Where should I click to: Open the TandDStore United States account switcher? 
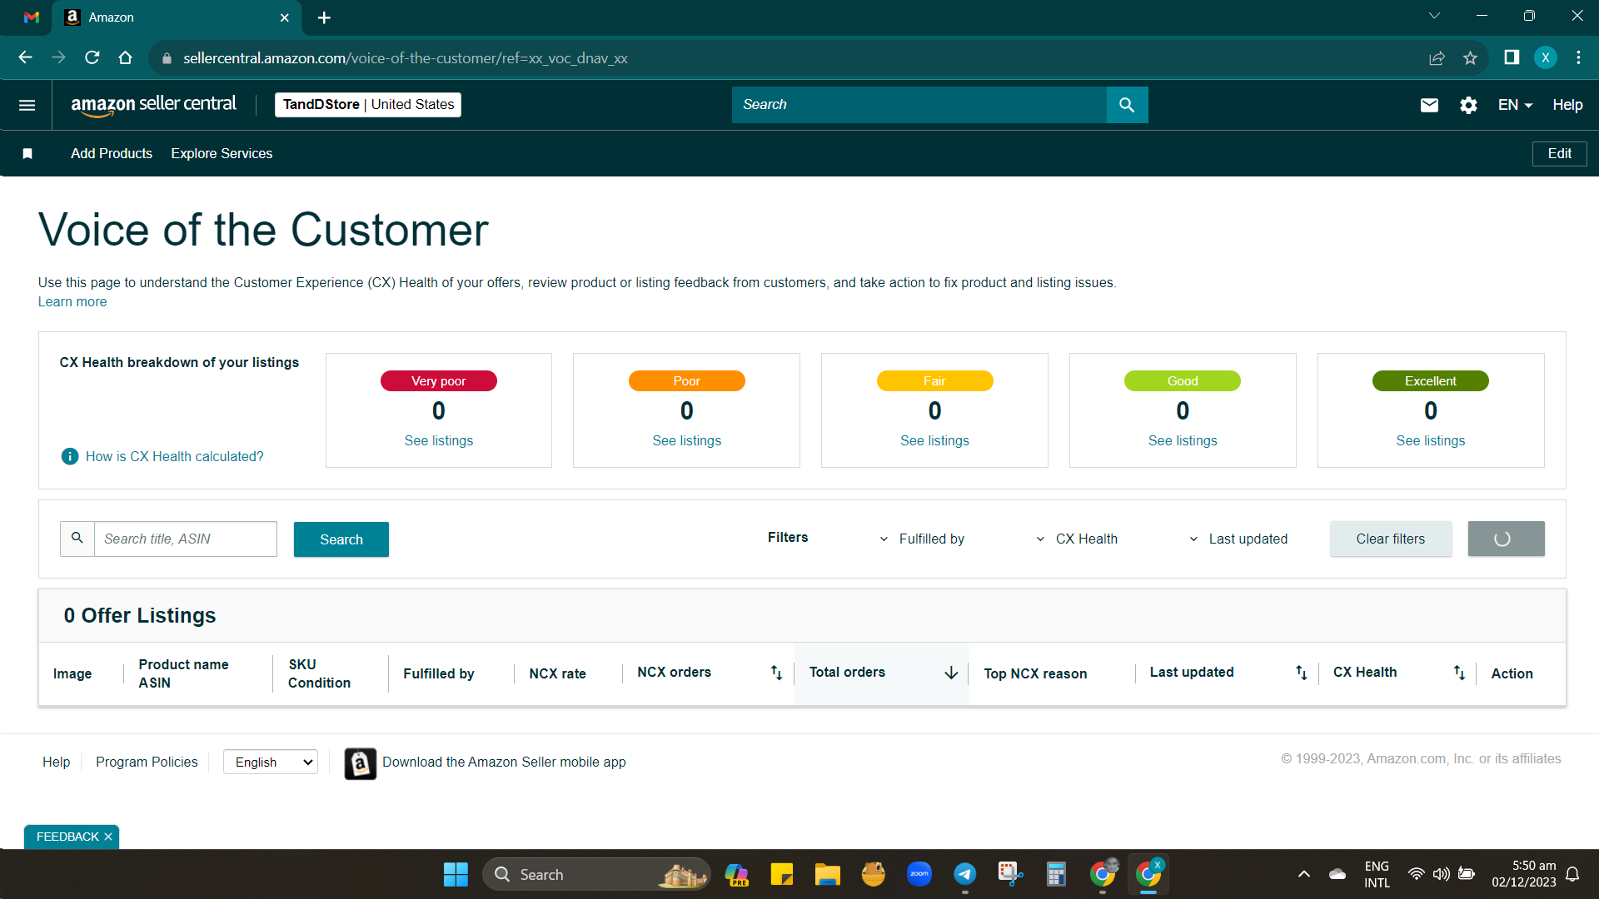coord(368,105)
